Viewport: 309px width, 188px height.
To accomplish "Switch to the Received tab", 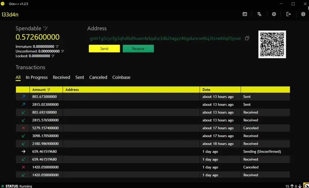I will point(62,77).
